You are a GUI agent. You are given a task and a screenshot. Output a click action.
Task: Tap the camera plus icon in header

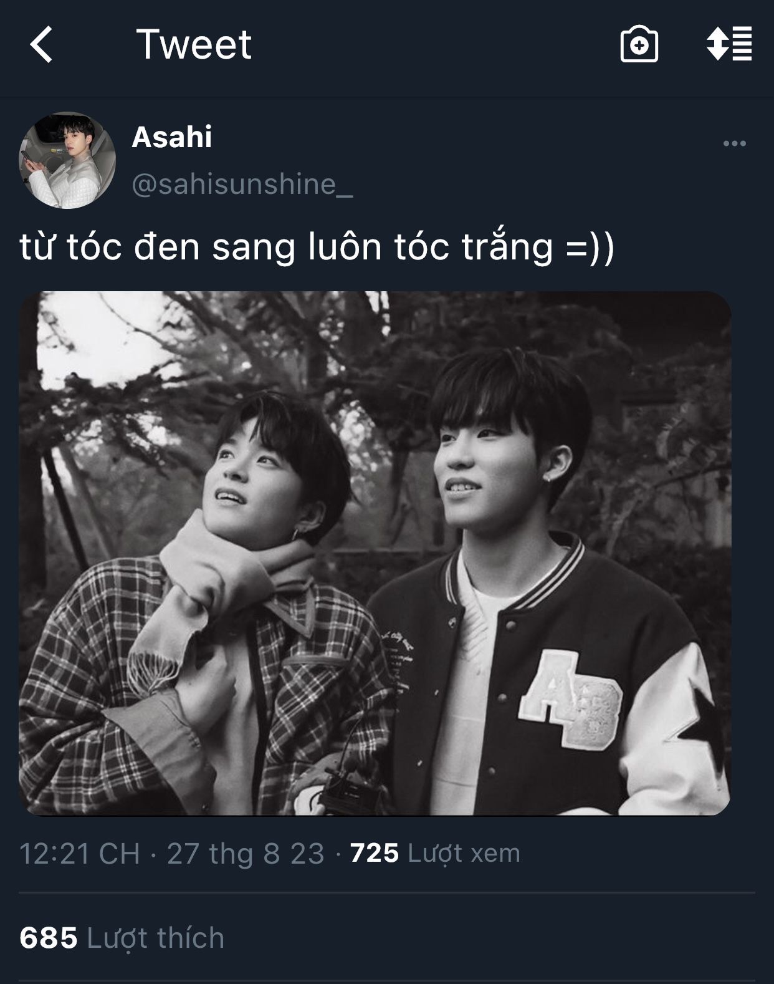(x=639, y=44)
